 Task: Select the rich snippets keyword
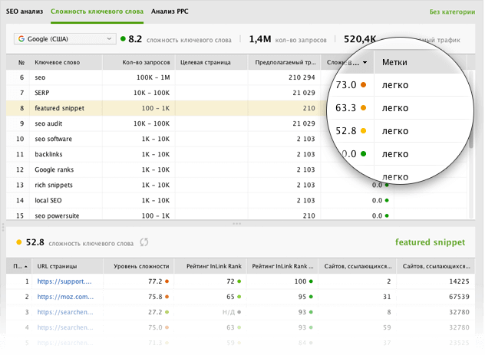(54, 185)
